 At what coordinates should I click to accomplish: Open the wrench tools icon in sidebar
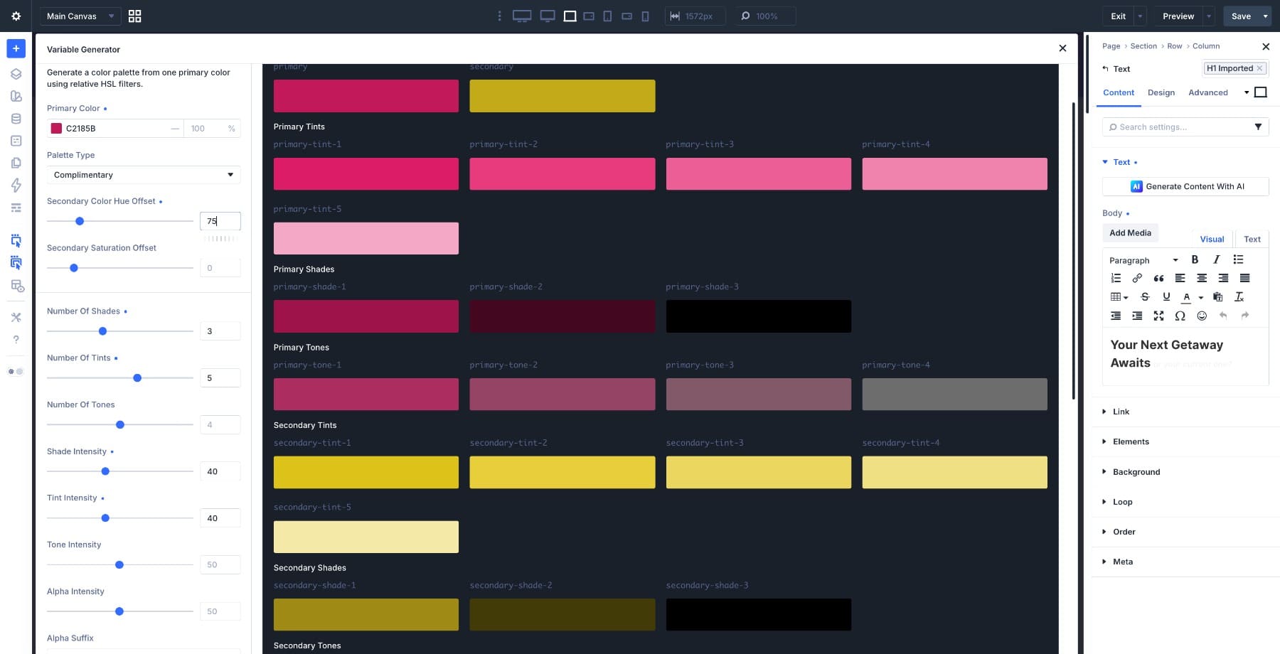(x=16, y=317)
